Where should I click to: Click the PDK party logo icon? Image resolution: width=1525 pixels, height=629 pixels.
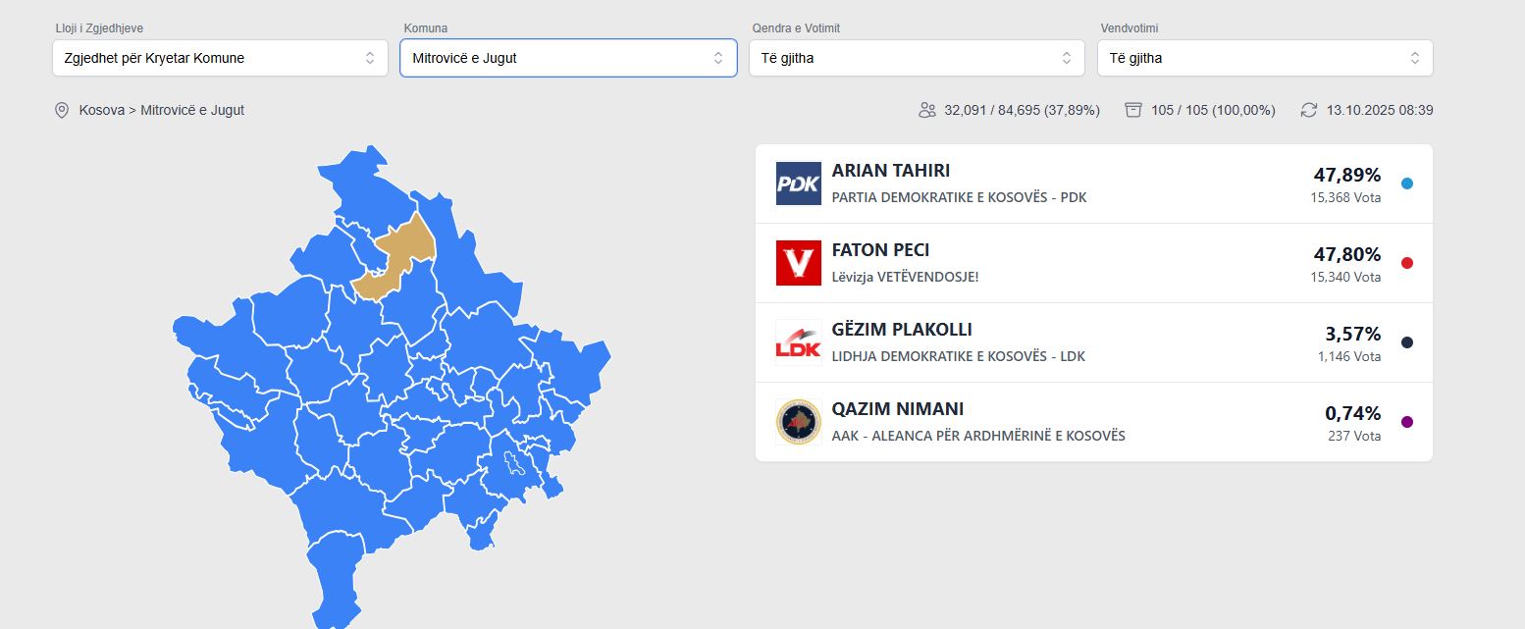pyautogui.click(x=798, y=183)
